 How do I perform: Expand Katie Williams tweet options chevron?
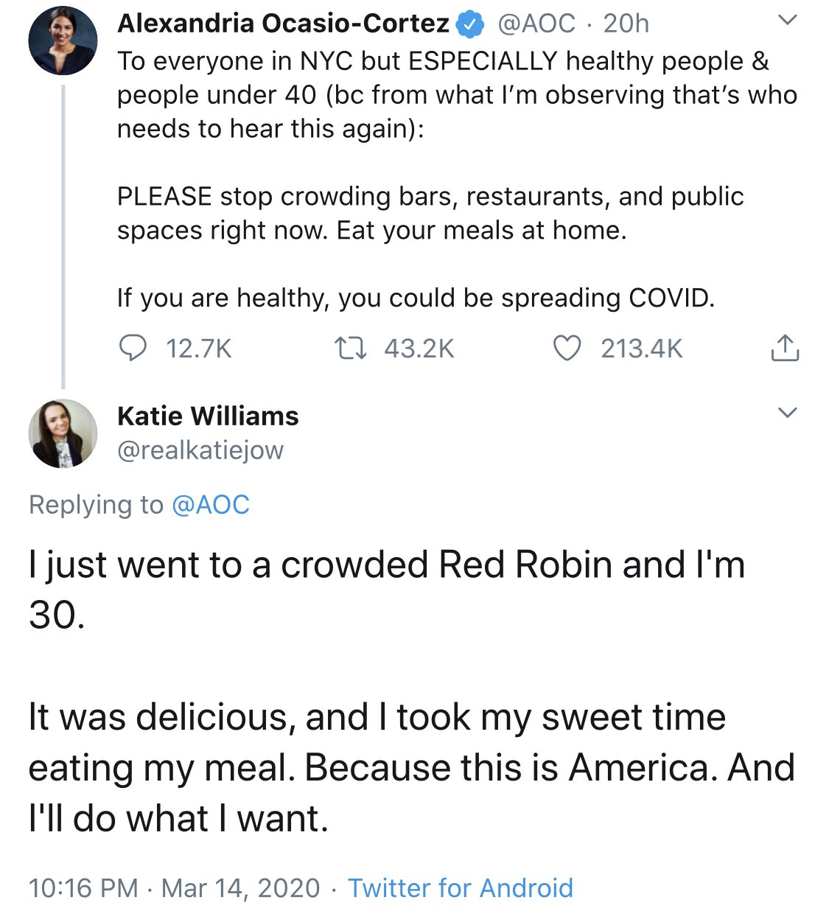[788, 413]
